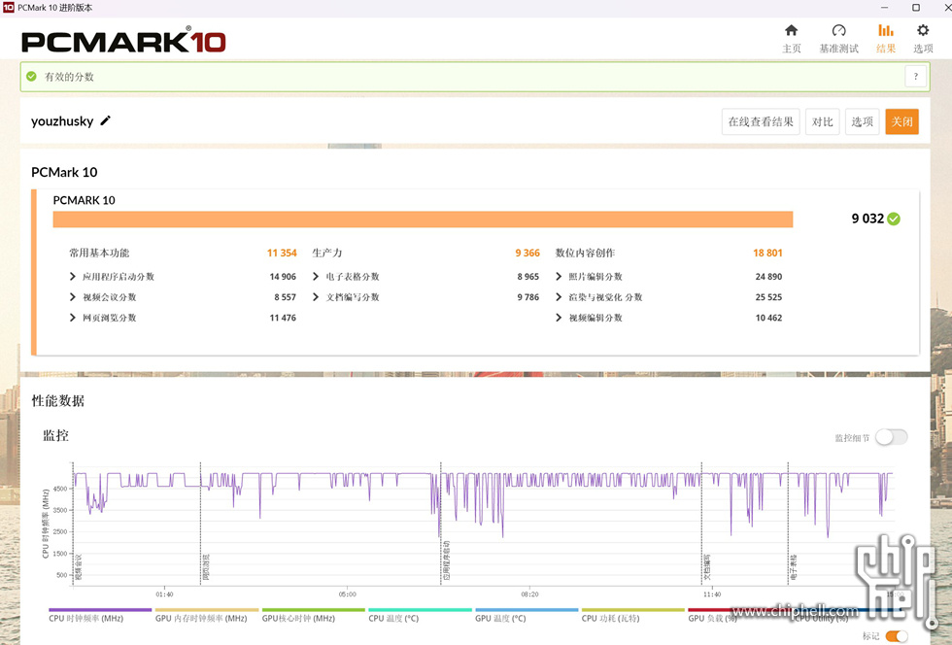Click the 电子表格 marker on the chart
The image size is (952, 645).
(794, 566)
